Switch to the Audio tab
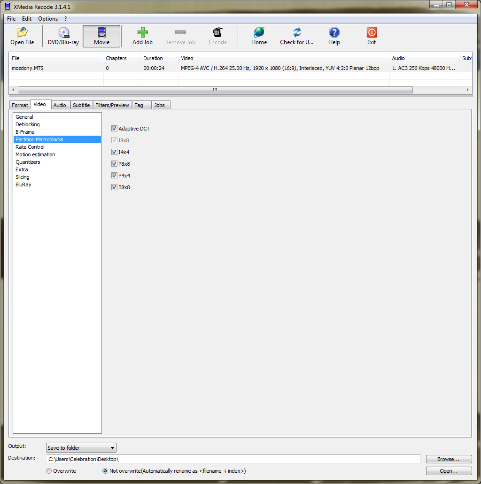Screen dimensions: 481x484 [x=60, y=105]
